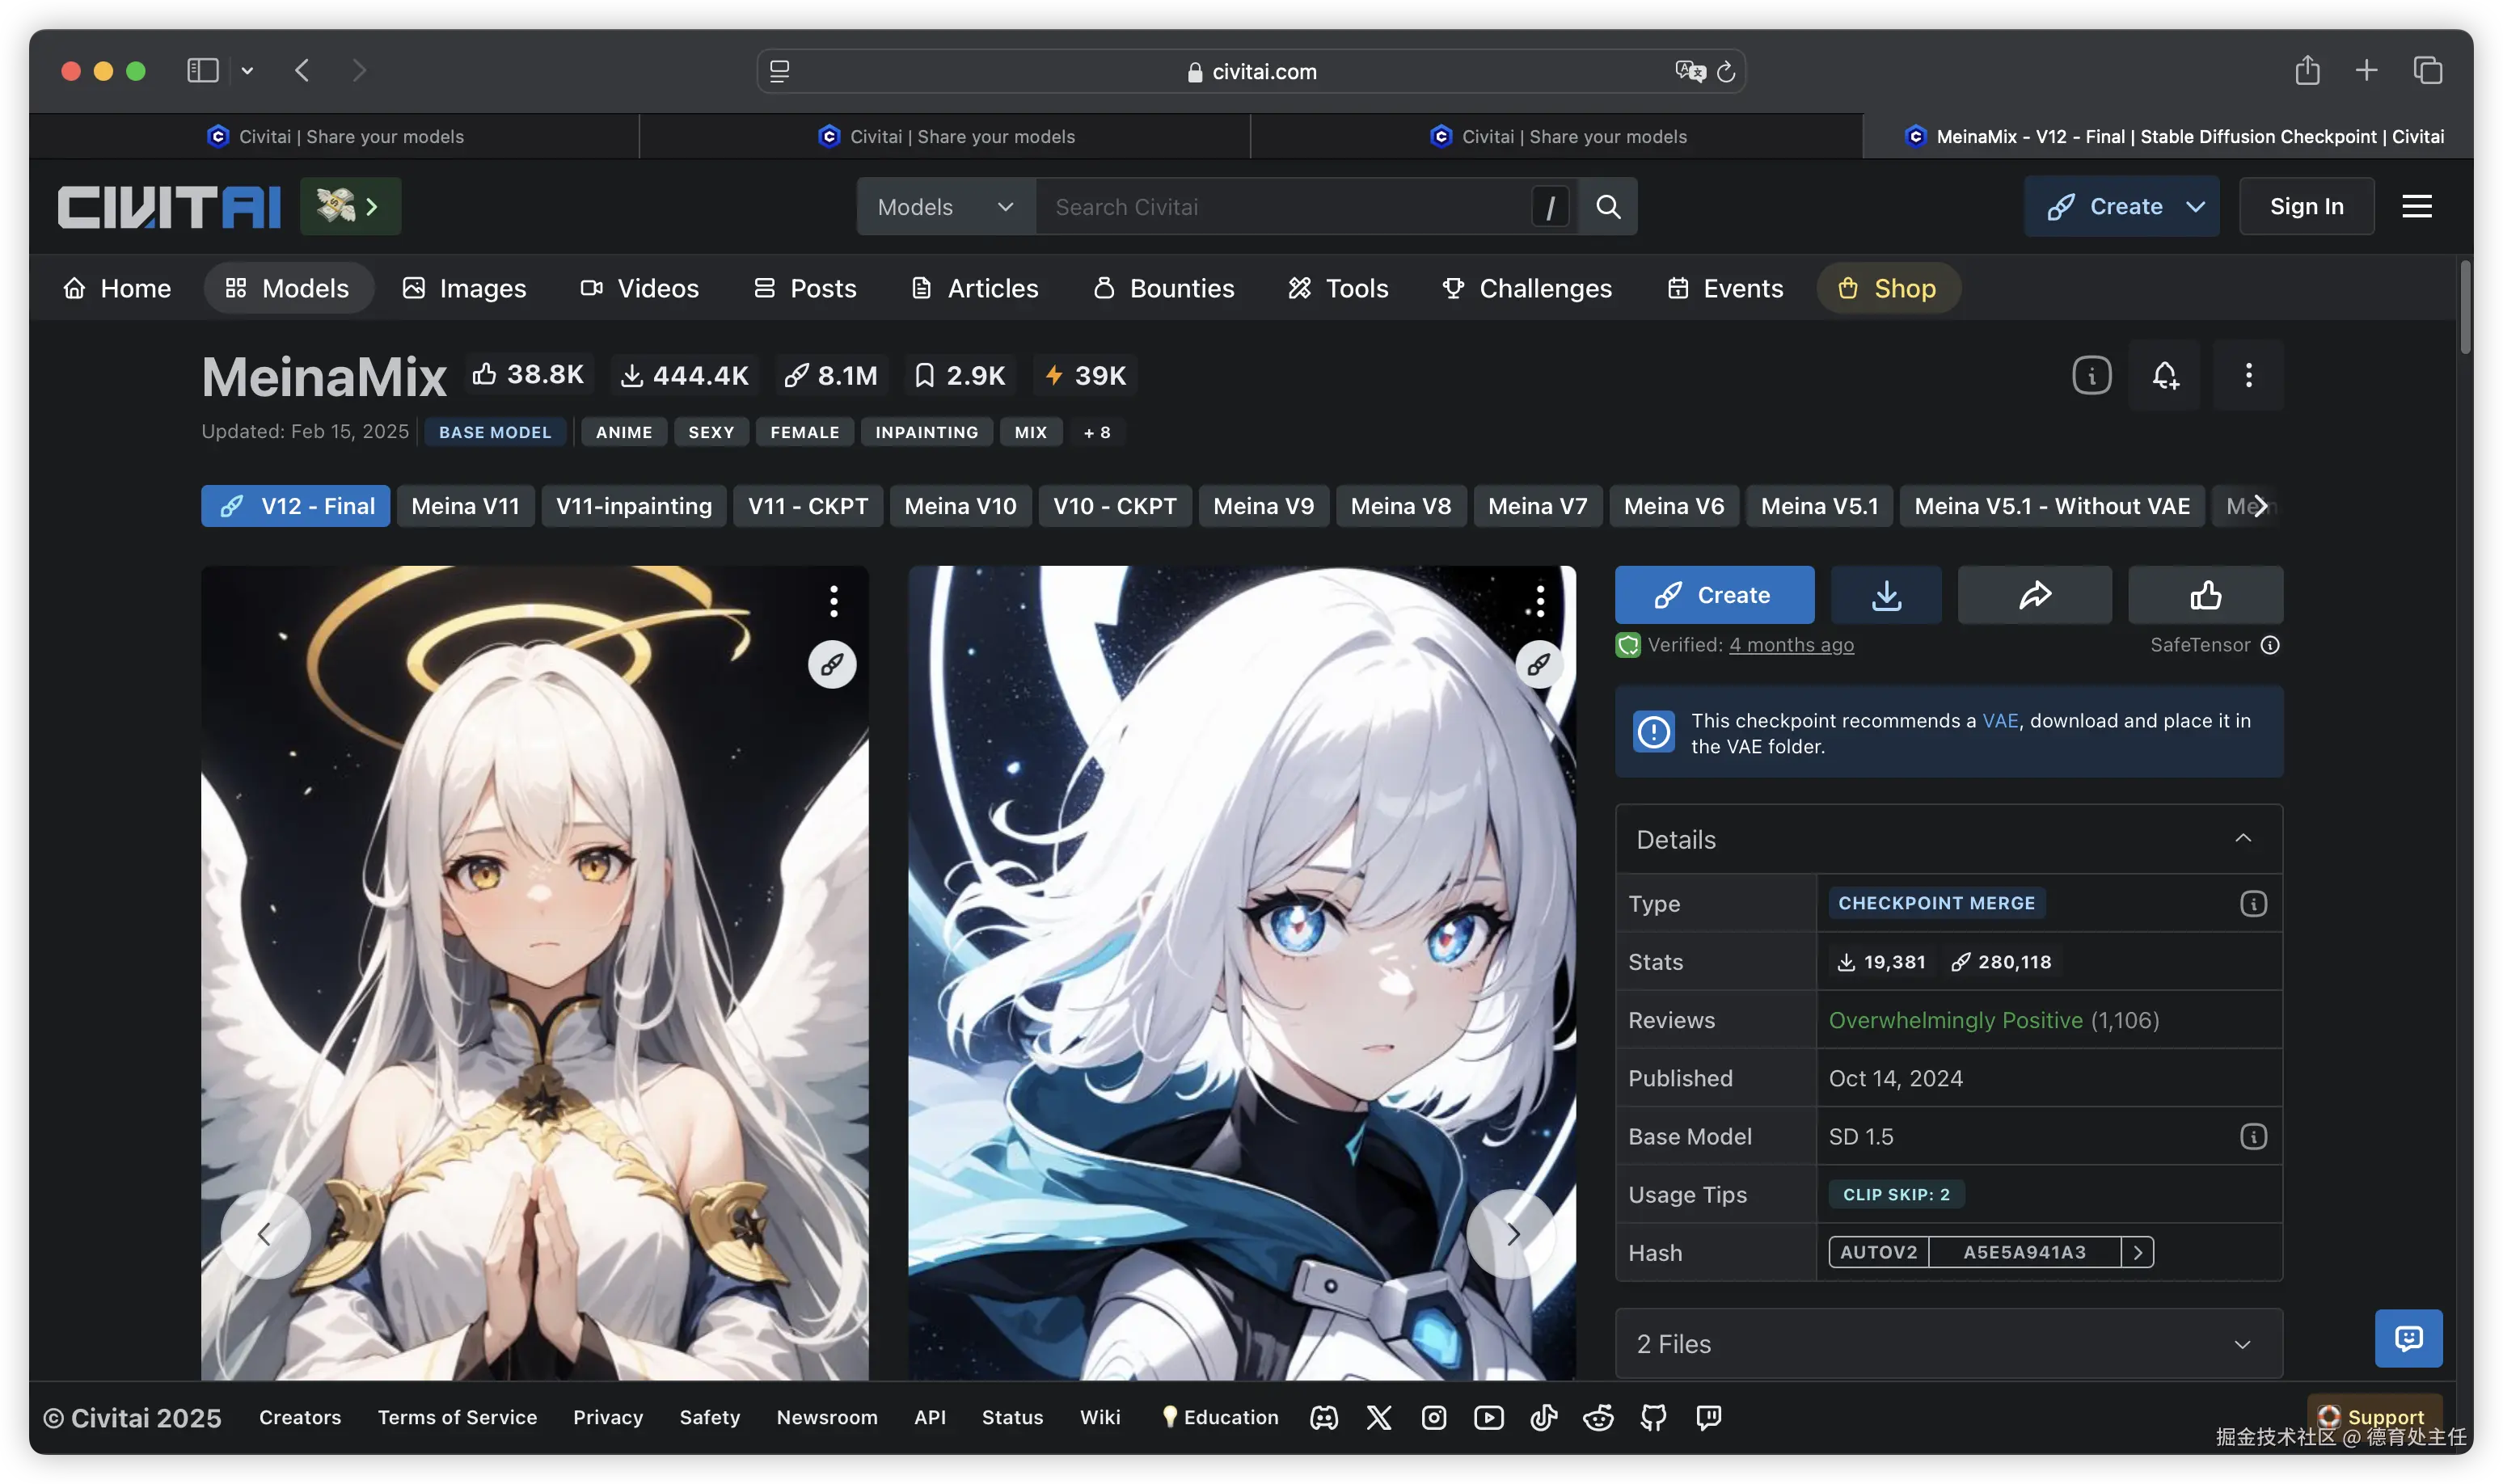
Task: Click the GitHub icon in footer
Action: click(x=1653, y=1417)
